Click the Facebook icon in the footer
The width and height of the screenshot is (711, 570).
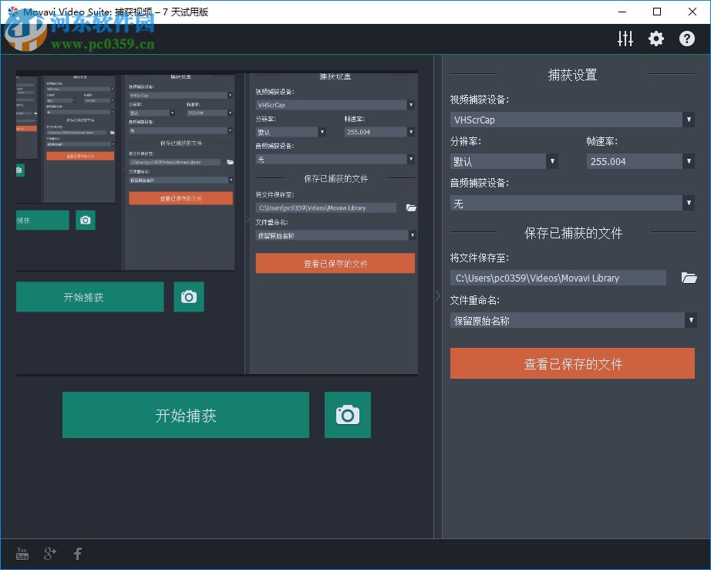[x=77, y=553]
